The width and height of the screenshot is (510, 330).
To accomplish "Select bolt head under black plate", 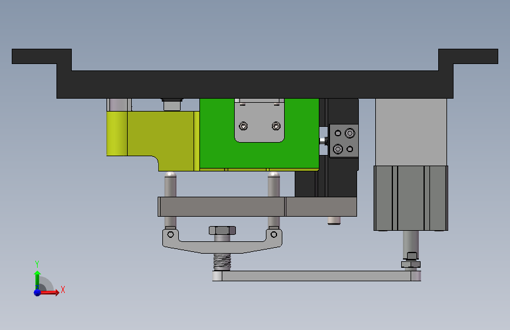I will [172, 105].
